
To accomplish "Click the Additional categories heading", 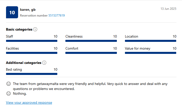I will pyautogui.click(x=24, y=63).
